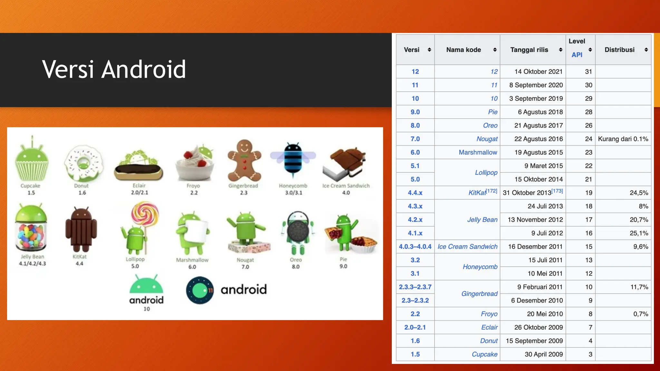Click the Cupcake 1.5 Android mascot

[x=32, y=158]
